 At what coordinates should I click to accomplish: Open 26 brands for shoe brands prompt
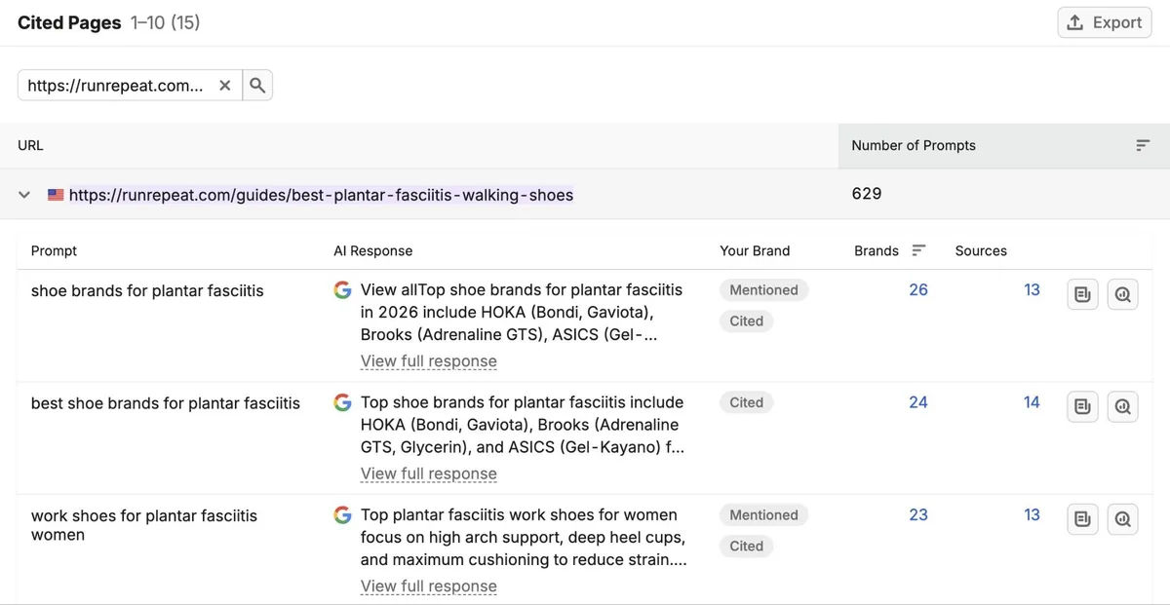[918, 289]
